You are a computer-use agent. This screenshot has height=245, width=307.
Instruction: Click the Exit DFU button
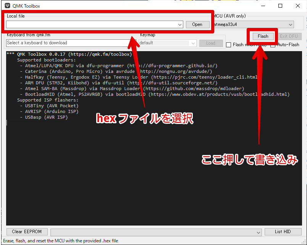289,36
